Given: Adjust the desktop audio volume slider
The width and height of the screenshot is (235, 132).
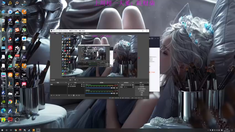Looking at the screenshot, I should [x=99, y=93].
